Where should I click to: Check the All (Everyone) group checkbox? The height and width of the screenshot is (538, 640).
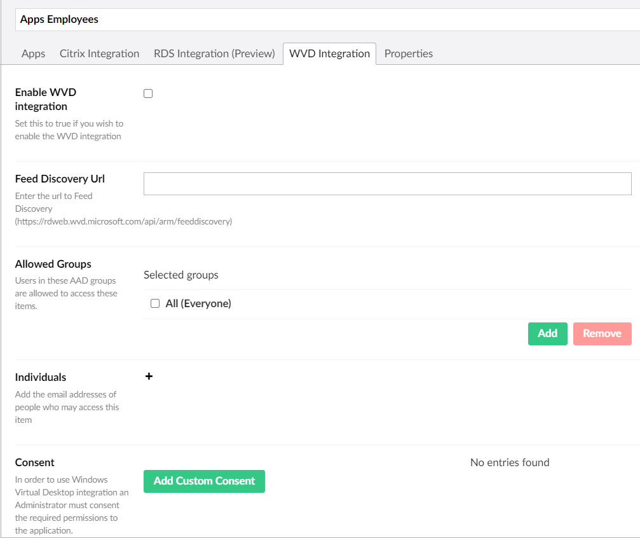155,303
